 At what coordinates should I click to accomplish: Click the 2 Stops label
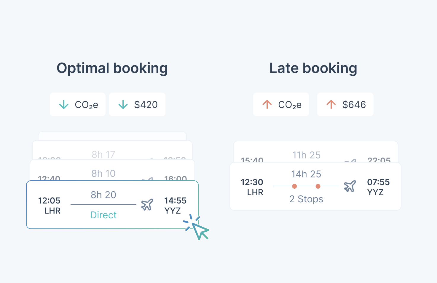click(306, 199)
